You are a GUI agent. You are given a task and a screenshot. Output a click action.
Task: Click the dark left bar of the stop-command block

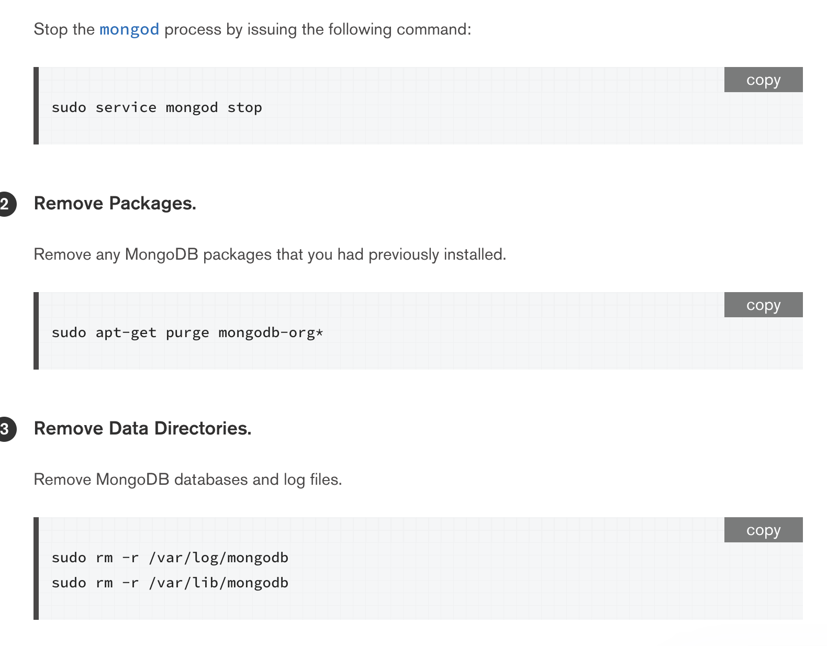tap(36, 106)
